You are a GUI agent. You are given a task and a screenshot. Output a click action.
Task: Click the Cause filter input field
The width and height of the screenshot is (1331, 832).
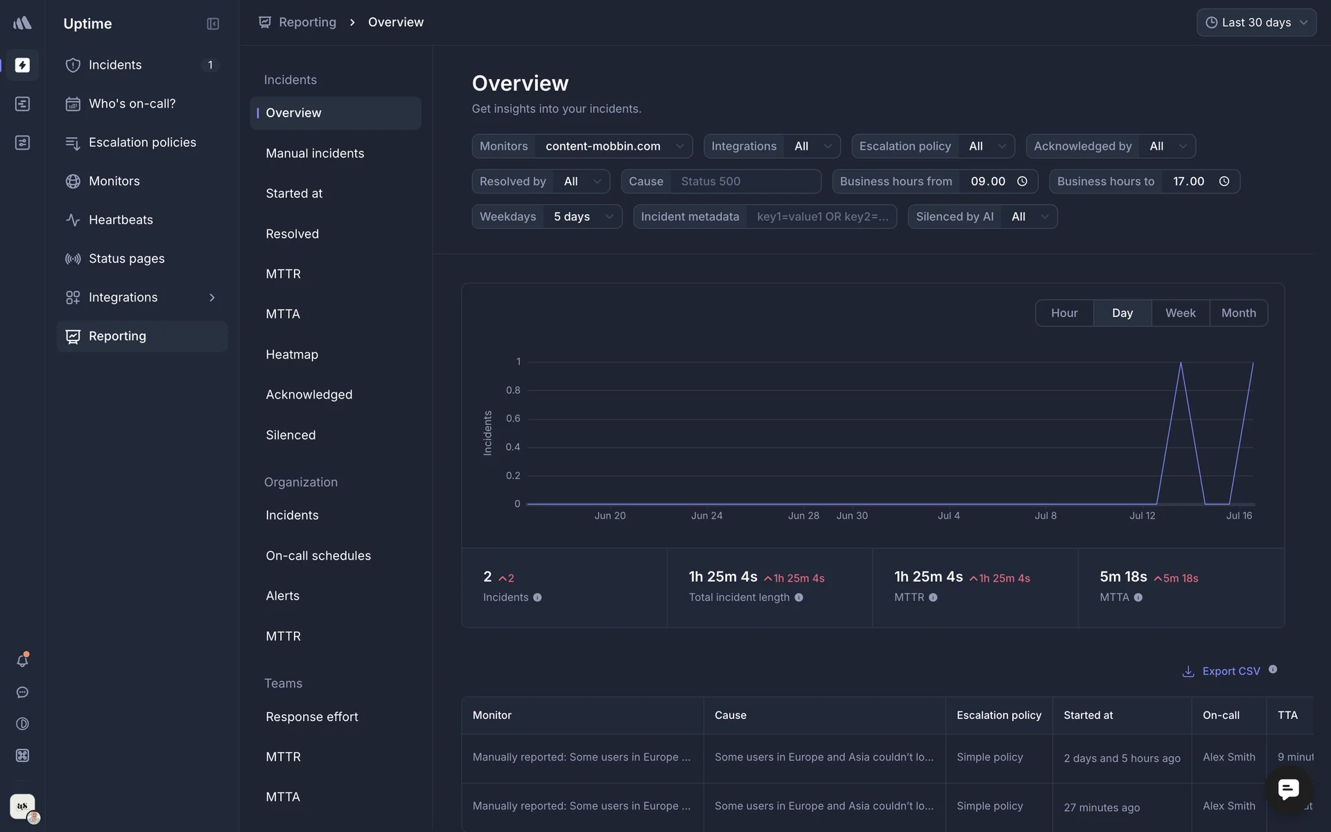pos(745,182)
